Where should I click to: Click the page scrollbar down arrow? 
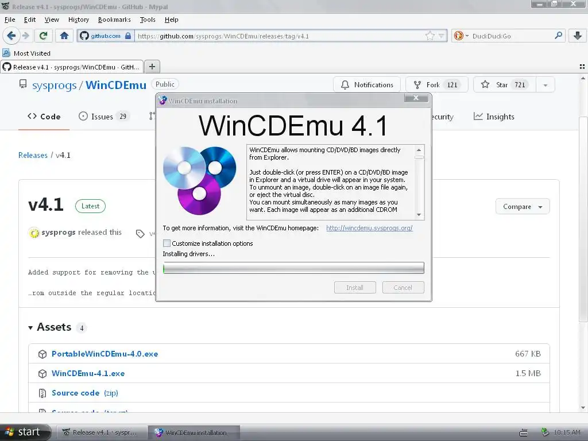pos(583,408)
